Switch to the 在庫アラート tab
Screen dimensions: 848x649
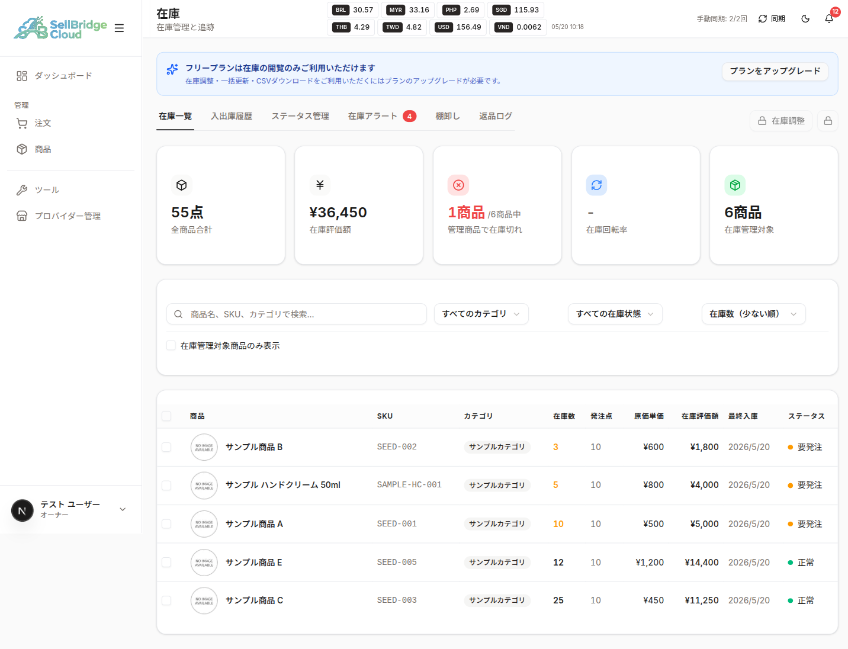tap(382, 116)
